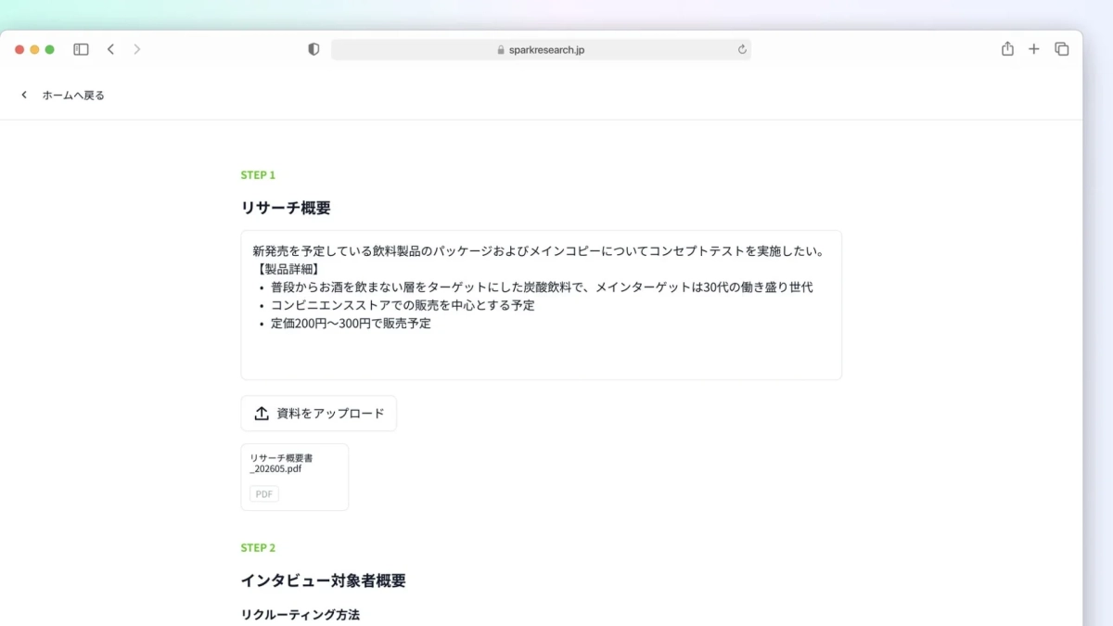Image resolution: width=1113 pixels, height=626 pixels.
Task: Click the リサーチ概要 heading
Action: 286,208
